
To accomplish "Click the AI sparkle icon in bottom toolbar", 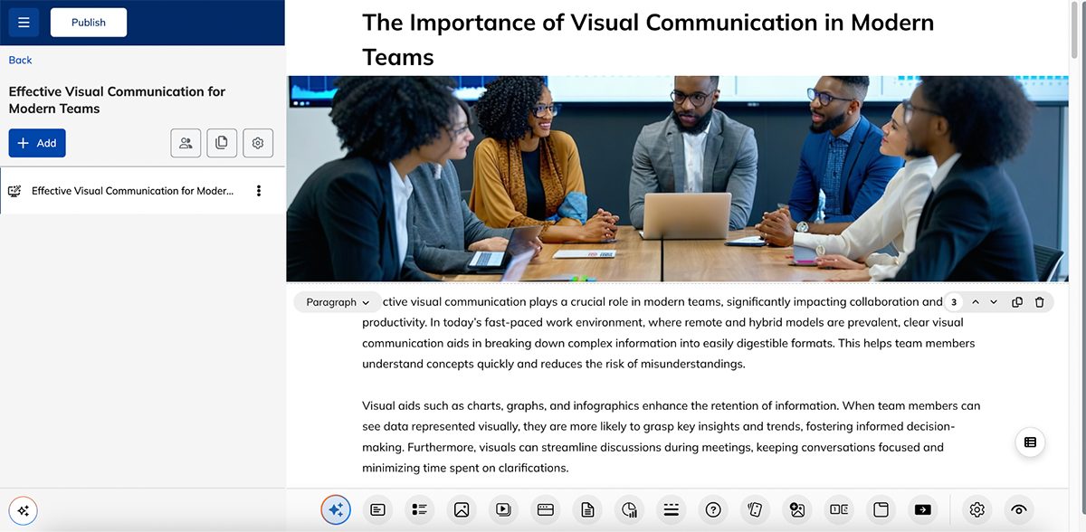I will pos(336,509).
